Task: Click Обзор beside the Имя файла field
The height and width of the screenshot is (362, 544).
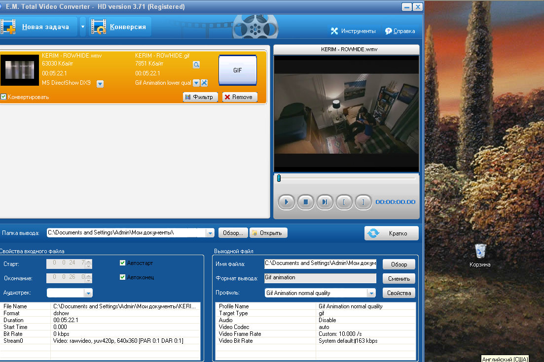Action: (399, 264)
